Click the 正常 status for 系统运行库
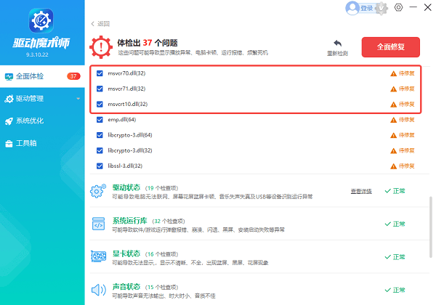This screenshot has height=305, width=436. 395,224
